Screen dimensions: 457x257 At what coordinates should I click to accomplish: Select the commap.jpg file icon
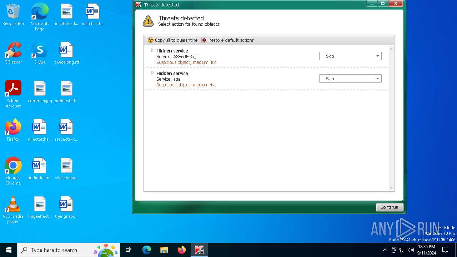click(x=40, y=92)
